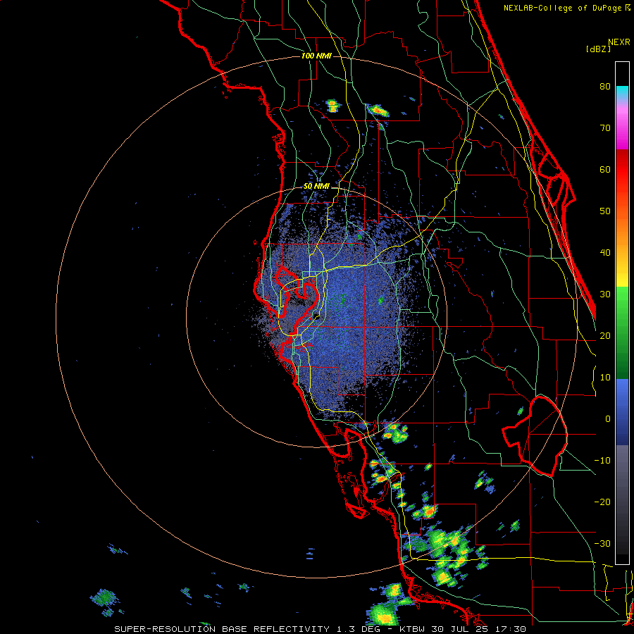Click the 20 value on the dBZ scale
The image size is (634, 634).
[x=605, y=335]
